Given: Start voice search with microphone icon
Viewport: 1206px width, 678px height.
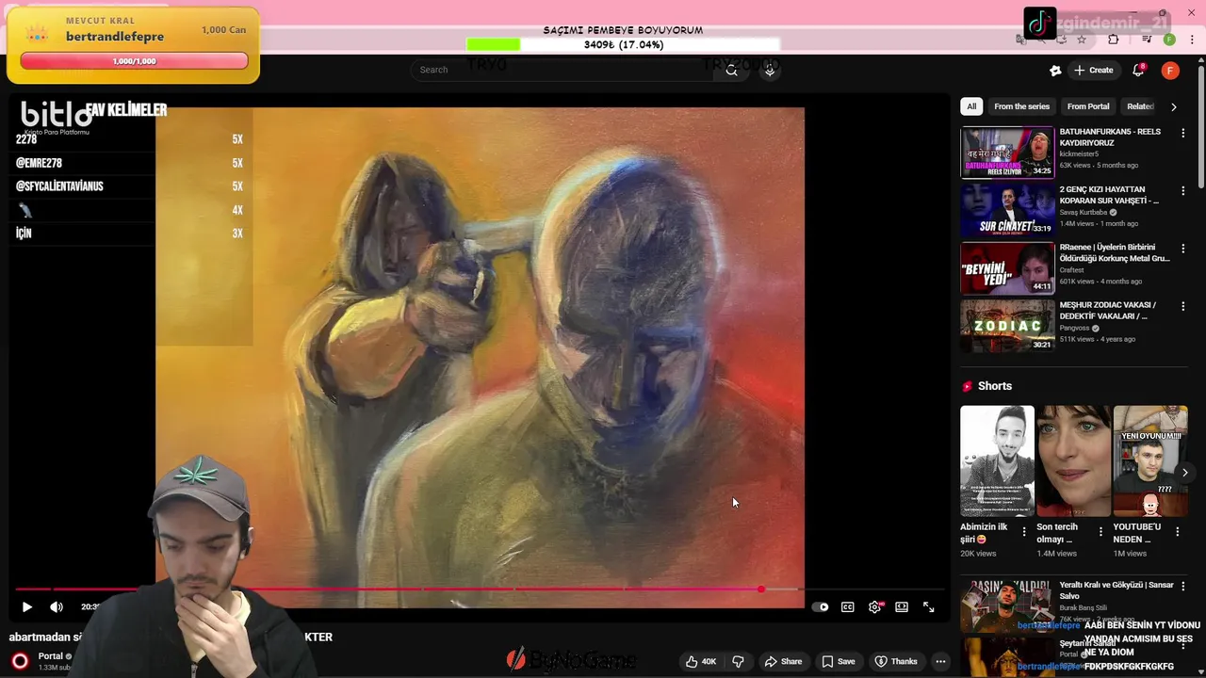Looking at the screenshot, I should click(x=770, y=70).
